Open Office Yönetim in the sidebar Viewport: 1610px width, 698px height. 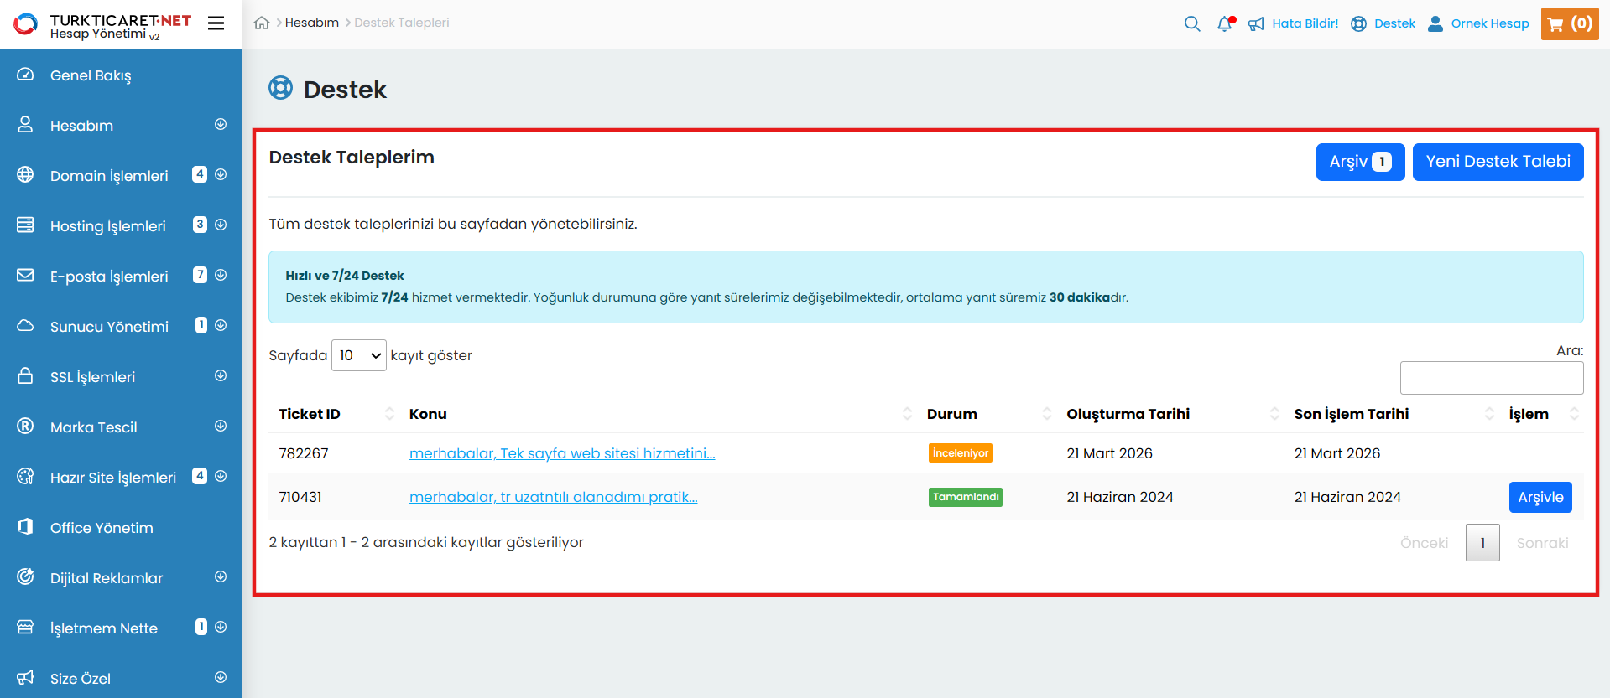pyautogui.click(x=102, y=528)
